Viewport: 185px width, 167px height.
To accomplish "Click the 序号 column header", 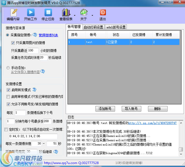I will pyautogui.click(x=77, y=35).
